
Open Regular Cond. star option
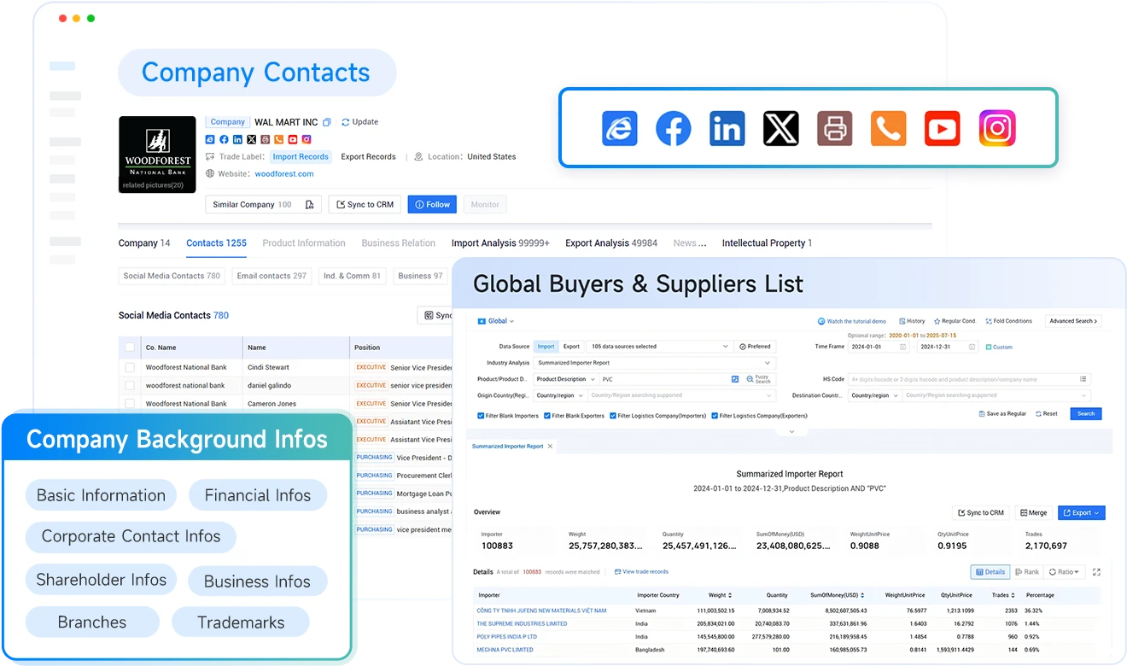tap(955, 321)
